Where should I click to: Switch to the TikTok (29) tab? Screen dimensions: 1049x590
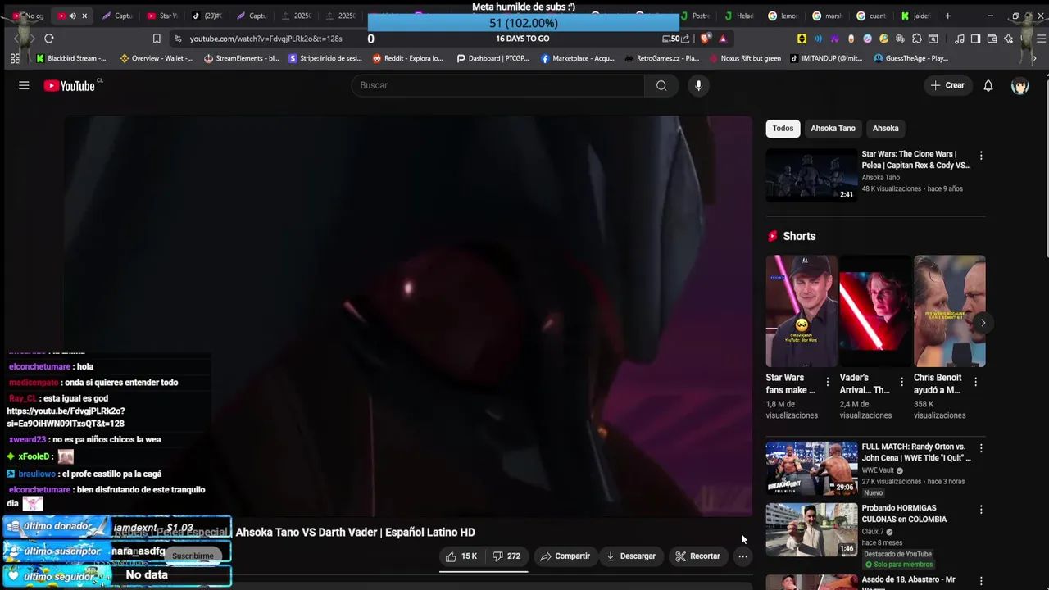tap(207, 16)
